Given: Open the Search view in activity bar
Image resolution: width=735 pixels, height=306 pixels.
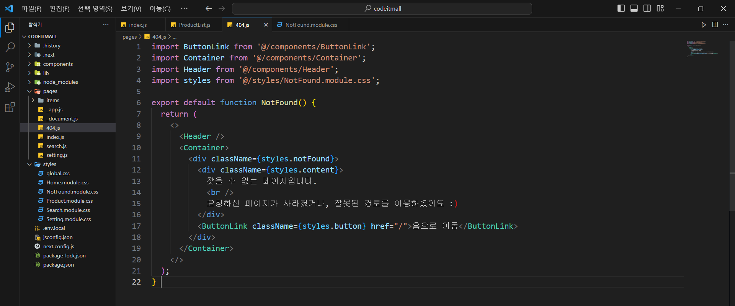Looking at the screenshot, I should [x=10, y=47].
